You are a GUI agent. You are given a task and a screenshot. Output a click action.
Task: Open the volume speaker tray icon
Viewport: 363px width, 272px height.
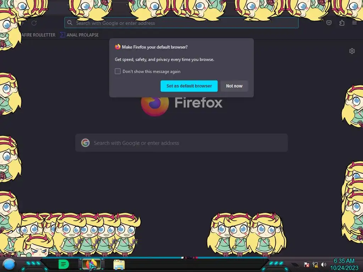[323, 264]
